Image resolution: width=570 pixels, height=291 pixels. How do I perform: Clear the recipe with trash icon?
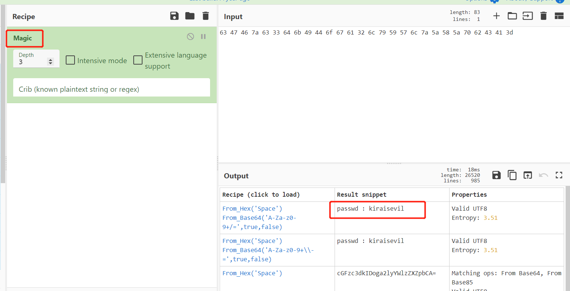(206, 16)
